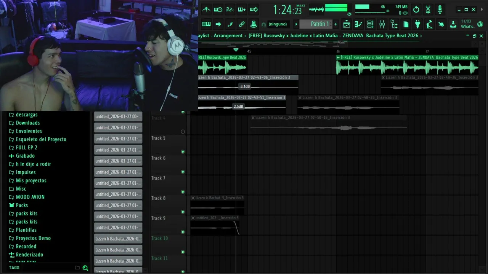Expand the Envolventes folder
The height and width of the screenshot is (274, 488).
tap(25, 131)
